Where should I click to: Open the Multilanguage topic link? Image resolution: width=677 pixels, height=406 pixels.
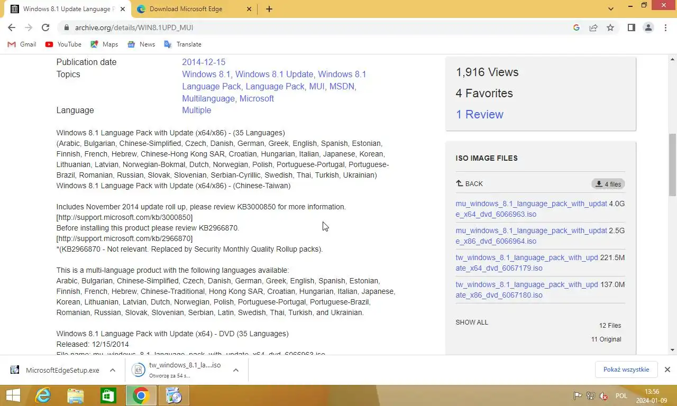coord(208,98)
